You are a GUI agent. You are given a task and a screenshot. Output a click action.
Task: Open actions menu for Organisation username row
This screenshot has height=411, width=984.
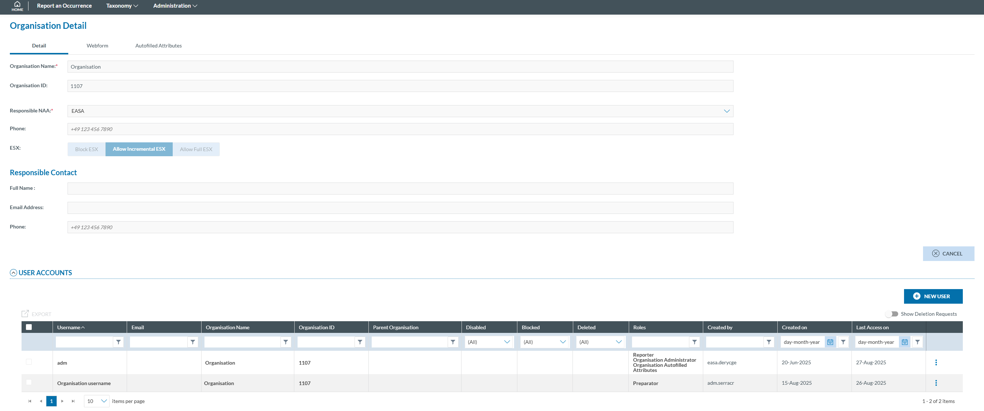click(x=935, y=383)
